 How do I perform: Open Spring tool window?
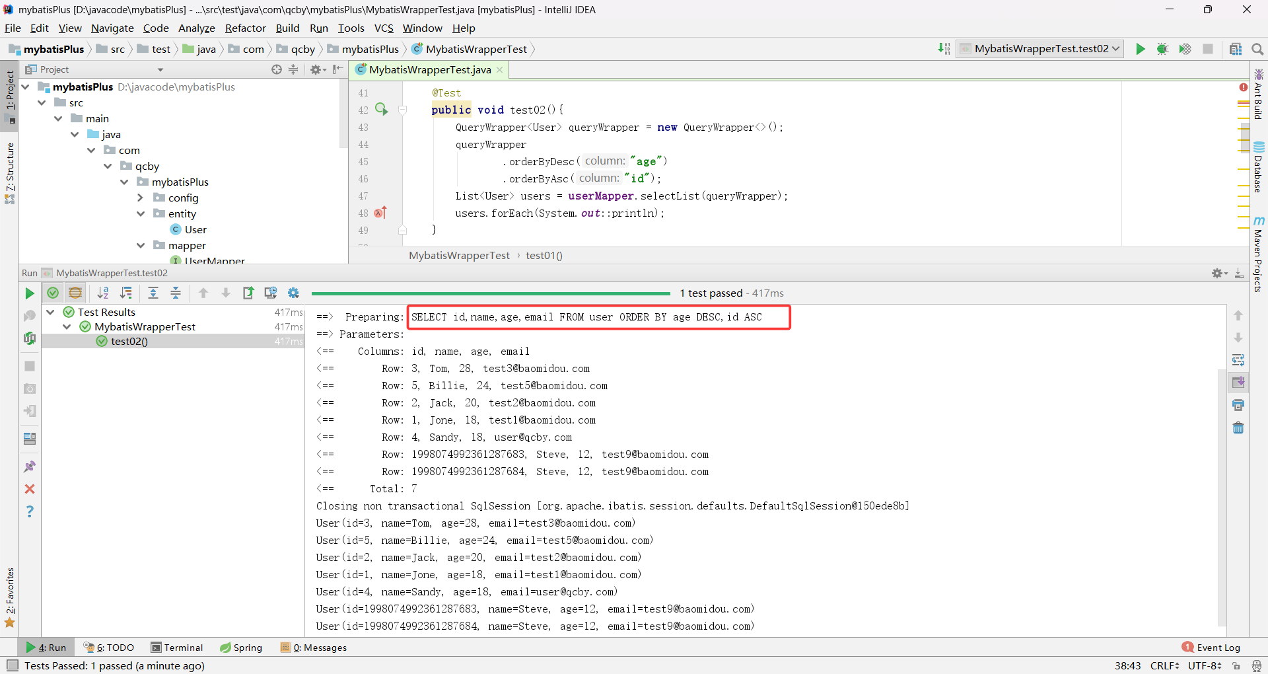click(241, 648)
